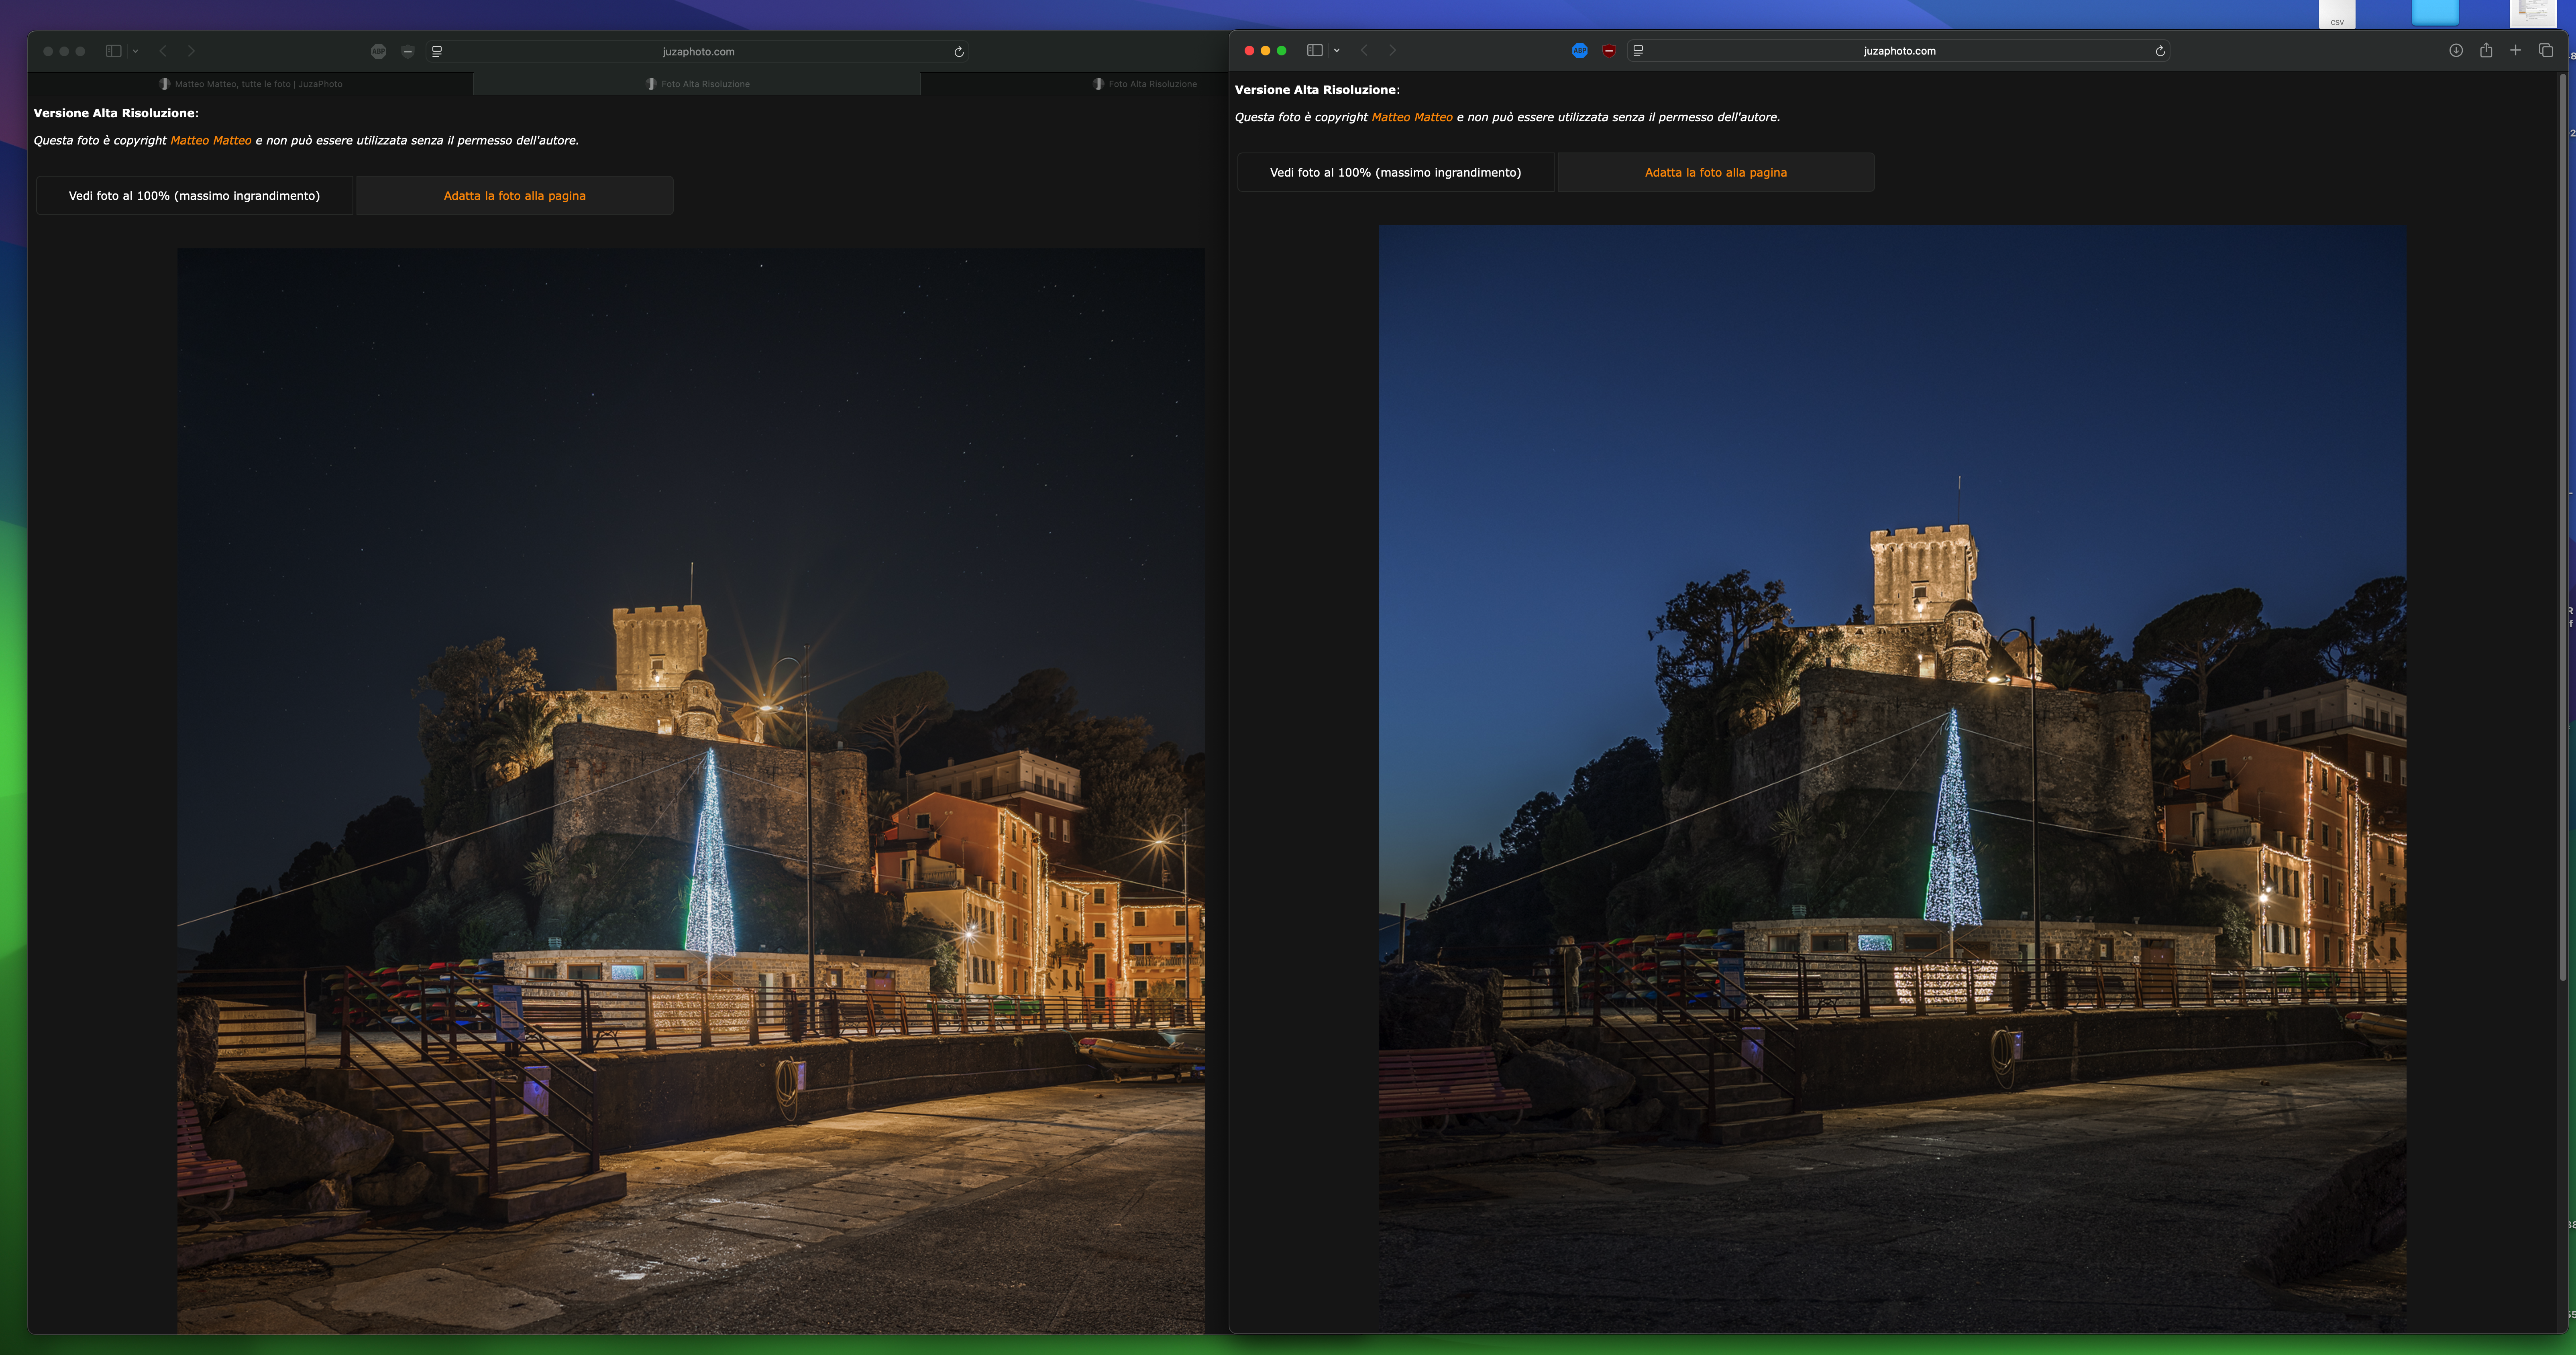The height and width of the screenshot is (1355, 2576).
Task: Click Adblock Plus icon in right window
Action: tap(1579, 51)
